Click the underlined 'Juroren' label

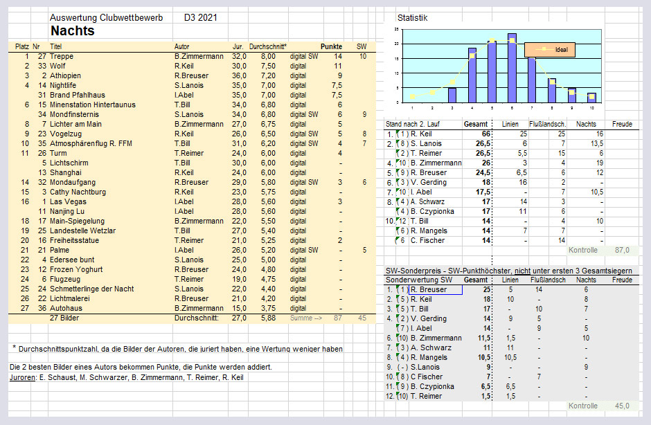[23, 378]
